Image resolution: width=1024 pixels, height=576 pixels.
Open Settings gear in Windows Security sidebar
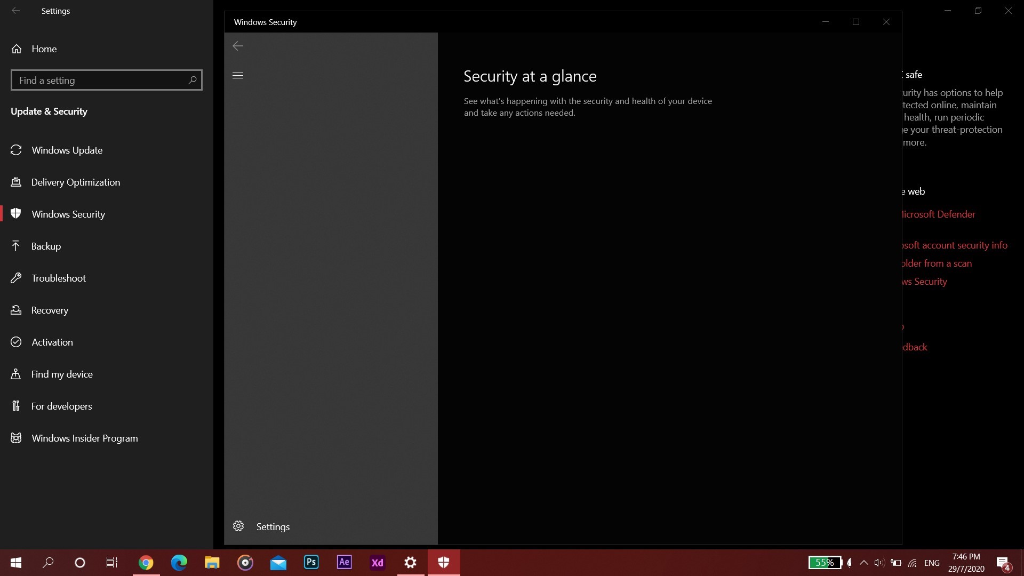(x=238, y=526)
